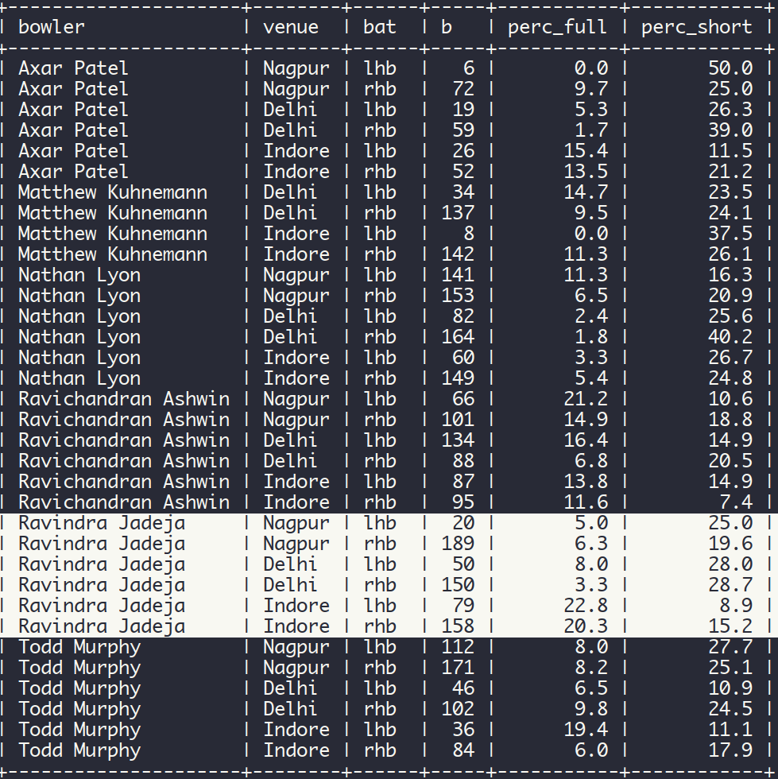Click the perc_short value 17.9
Viewport: 778px width, 779px height.
pyautogui.click(x=730, y=750)
